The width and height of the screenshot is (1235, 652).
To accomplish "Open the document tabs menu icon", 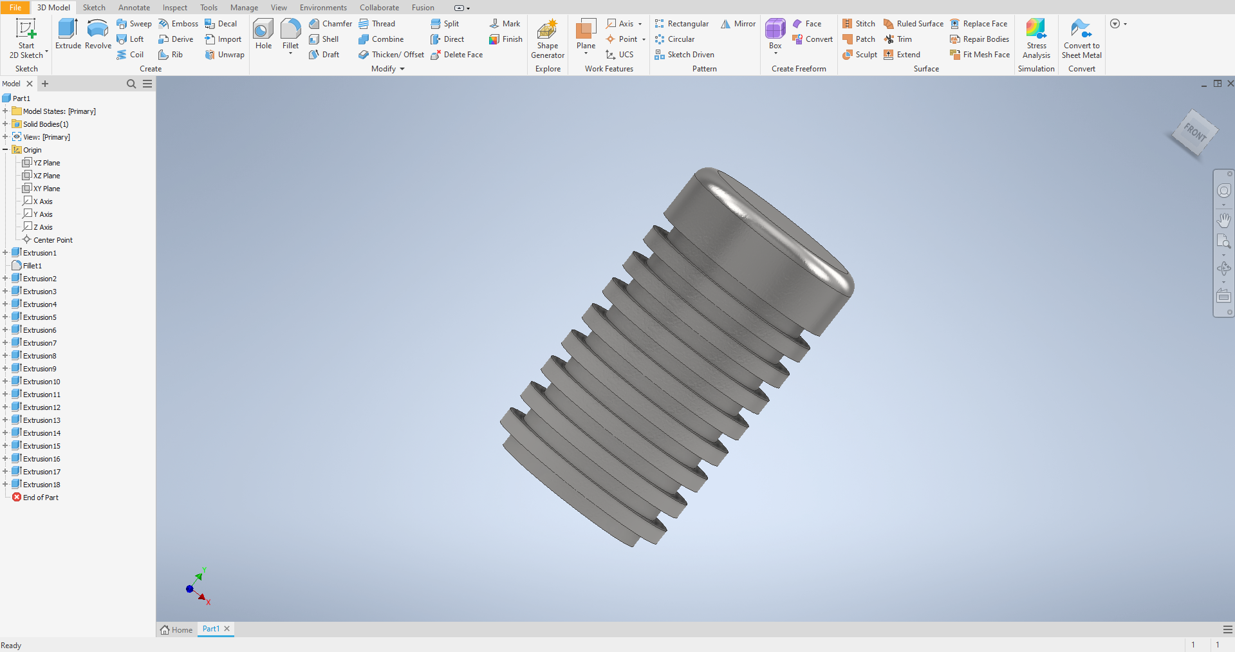I will click(x=1227, y=629).
